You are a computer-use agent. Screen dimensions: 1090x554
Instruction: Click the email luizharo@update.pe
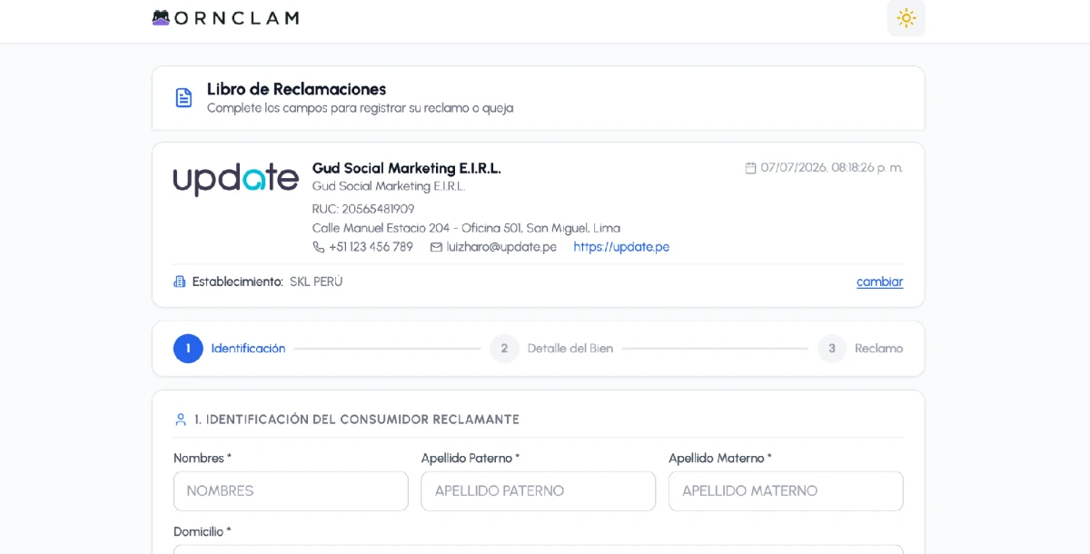pos(501,247)
